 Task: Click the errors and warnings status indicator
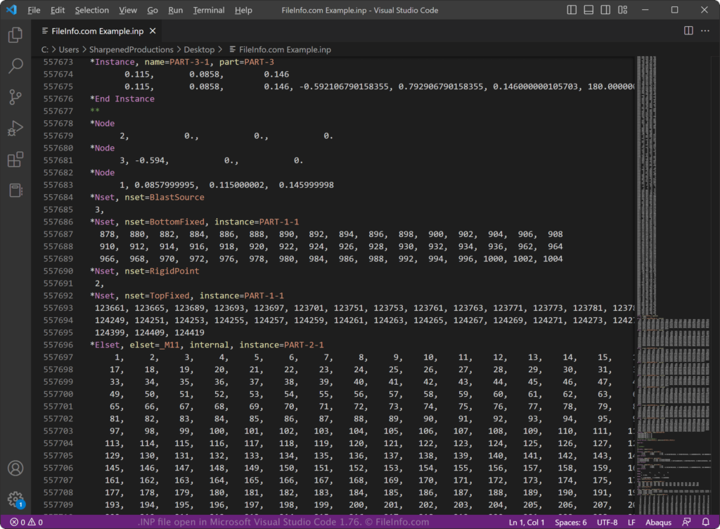[x=26, y=522]
